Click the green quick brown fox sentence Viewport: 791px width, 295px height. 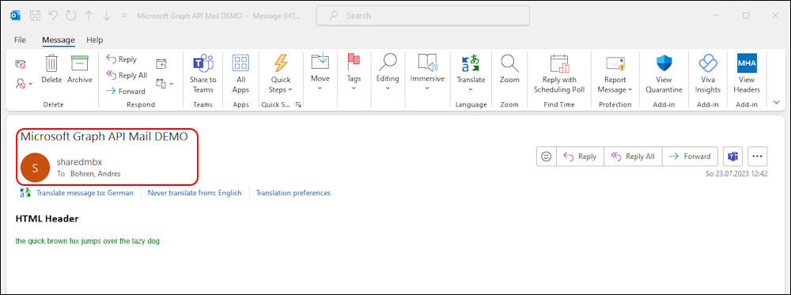point(88,241)
